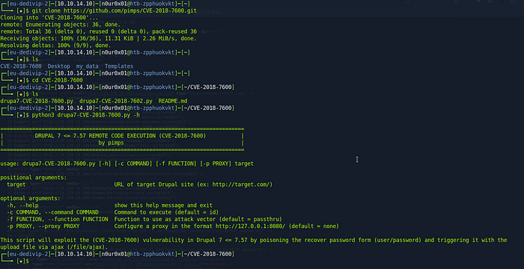Click "Command to execute (default = id)"
Screen dimensions: 524x269
166,212
